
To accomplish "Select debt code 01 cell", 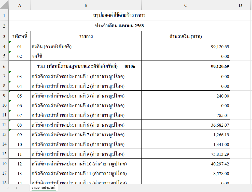I will click(x=20, y=46).
